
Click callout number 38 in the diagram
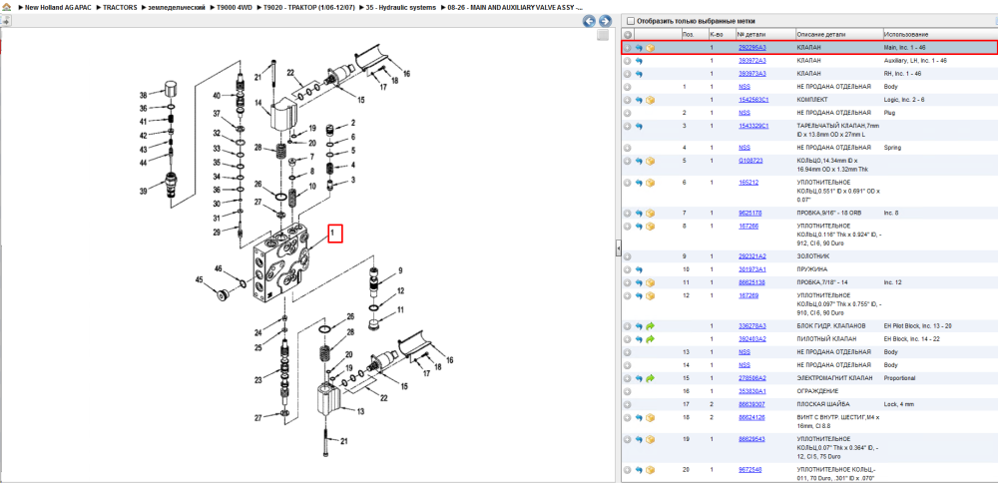point(143,96)
